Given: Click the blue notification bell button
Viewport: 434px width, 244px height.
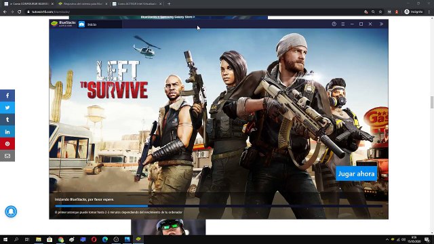Looking at the screenshot, I should tap(11, 211).
